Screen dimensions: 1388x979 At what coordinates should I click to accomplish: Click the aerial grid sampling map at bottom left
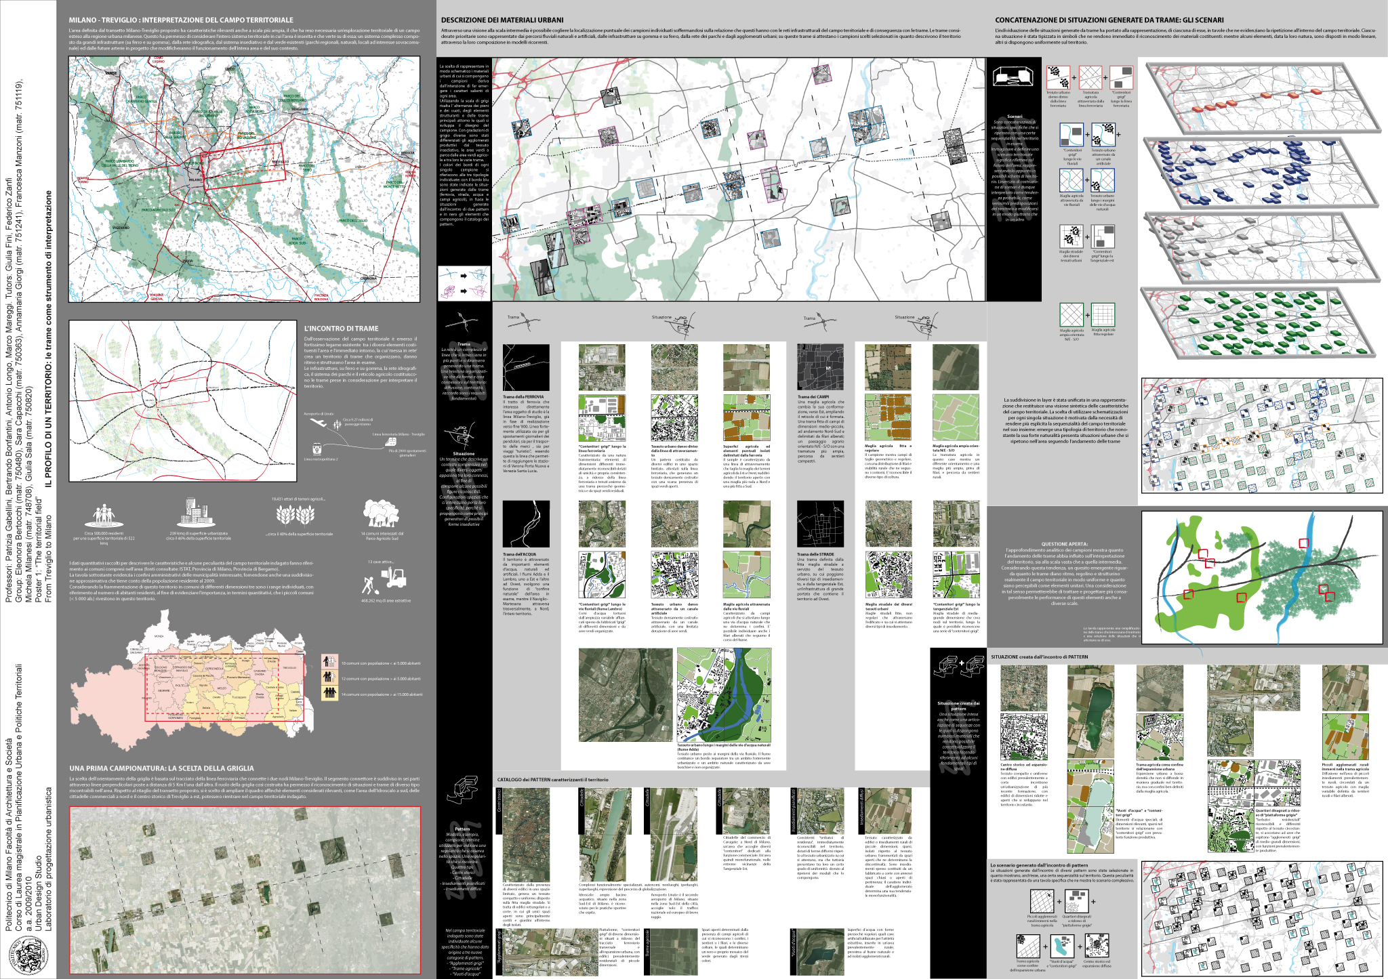[x=245, y=890]
